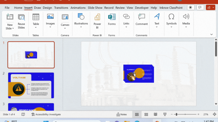Toggle the Notes pane
This screenshot has width=218, height=122.
click(x=121, y=114)
